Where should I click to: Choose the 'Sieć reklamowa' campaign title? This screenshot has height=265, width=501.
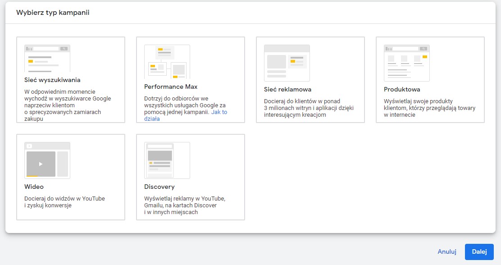287,90
